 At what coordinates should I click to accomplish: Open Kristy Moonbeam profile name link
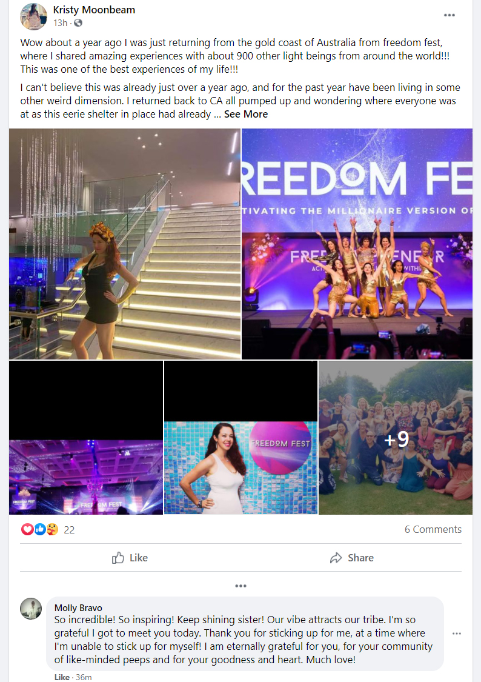click(94, 10)
